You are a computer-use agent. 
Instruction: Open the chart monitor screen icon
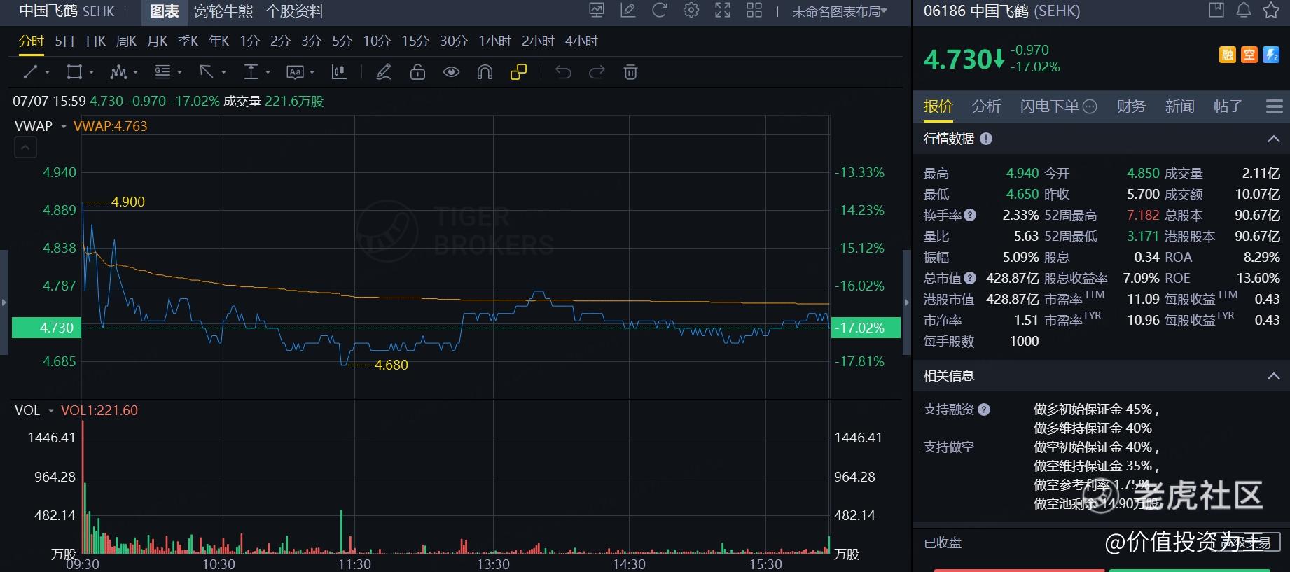pyautogui.click(x=597, y=11)
